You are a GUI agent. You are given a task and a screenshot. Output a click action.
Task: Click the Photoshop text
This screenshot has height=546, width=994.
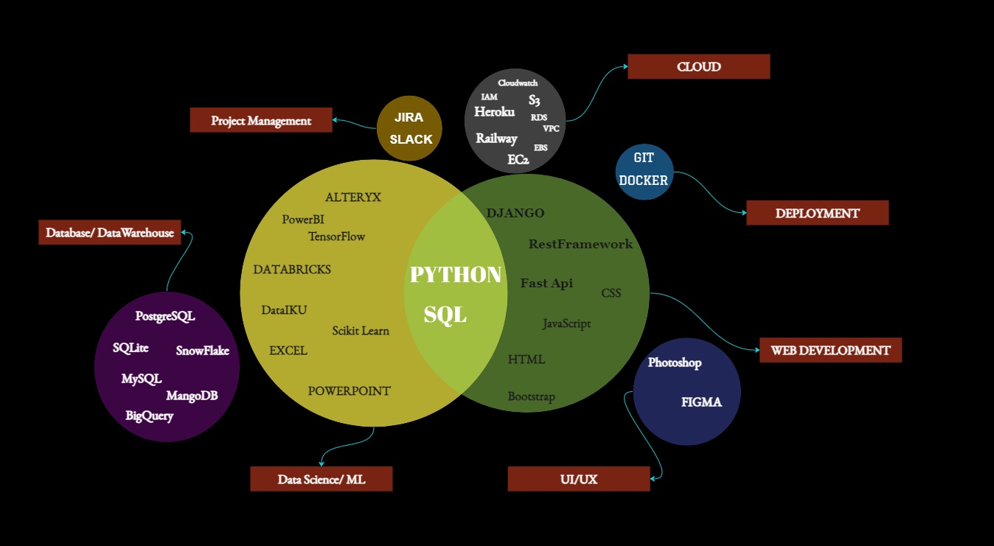[x=675, y=363]
